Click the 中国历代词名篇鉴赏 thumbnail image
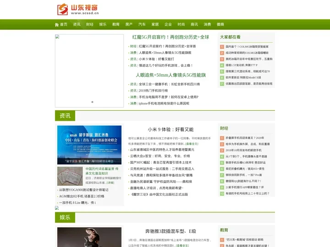The height and width of the screenshot is (247, 330). tap(70, 176)
